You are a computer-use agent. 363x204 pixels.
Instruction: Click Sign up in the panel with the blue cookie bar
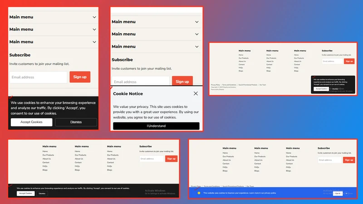click(349, 160)
